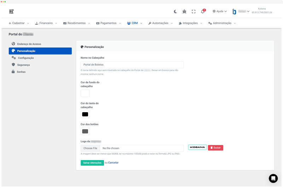Expand the Ajuda help dropdown

(x=220, y=11)
